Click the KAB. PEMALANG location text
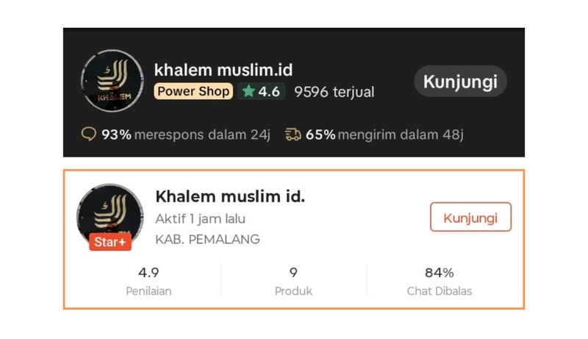This screenshot has width=588, height=339. 207,239
